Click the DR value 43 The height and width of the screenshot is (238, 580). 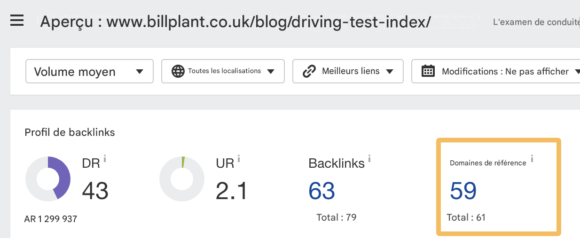pos(95,191)
